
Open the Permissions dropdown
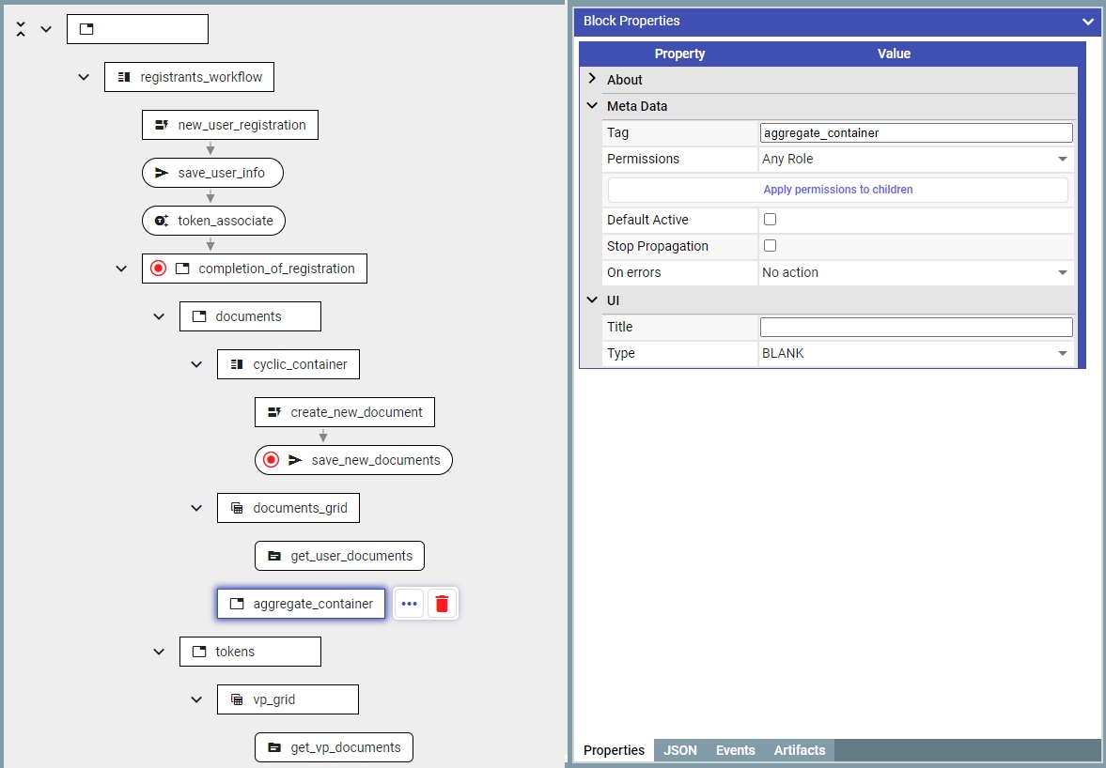(x=915, y=160)
